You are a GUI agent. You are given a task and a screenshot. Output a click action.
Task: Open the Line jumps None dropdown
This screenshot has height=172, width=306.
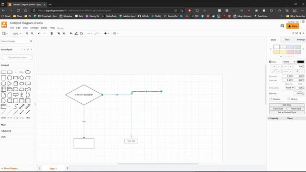pyautogui.click(x=289, y=88)
